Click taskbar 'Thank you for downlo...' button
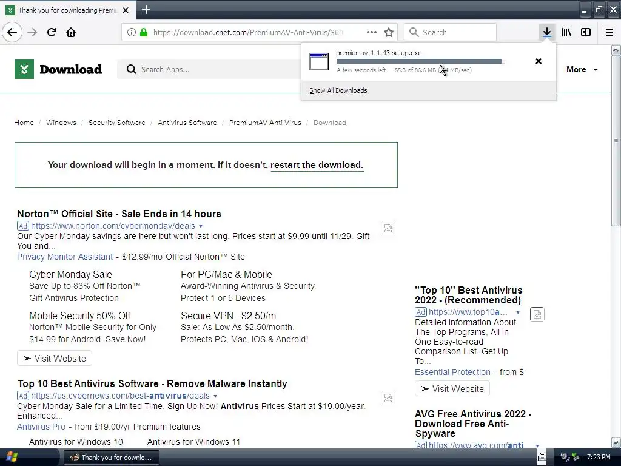Screen dimensions: 621x466 pos(112,458)
